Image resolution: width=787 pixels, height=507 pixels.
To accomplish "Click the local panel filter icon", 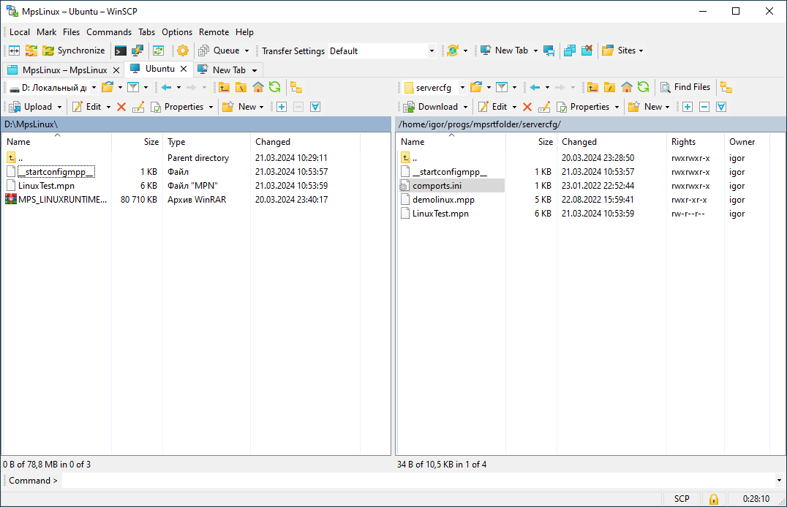I will 133,88.
